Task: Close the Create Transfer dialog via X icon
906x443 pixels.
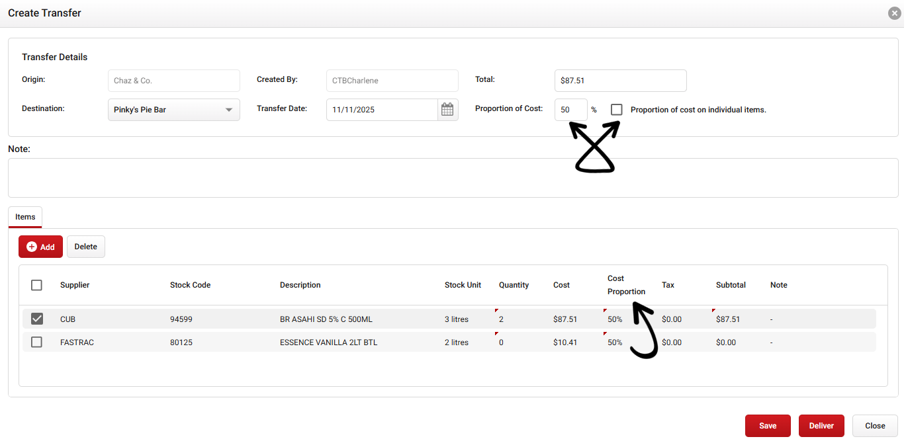Action: click(x=894, y=13)
